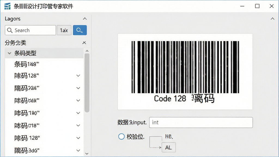Expand the list row ending in 180

coord(78,113)
